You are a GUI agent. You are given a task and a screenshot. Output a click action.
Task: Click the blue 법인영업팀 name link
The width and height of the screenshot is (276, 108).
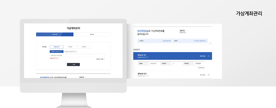click(142, 31)
